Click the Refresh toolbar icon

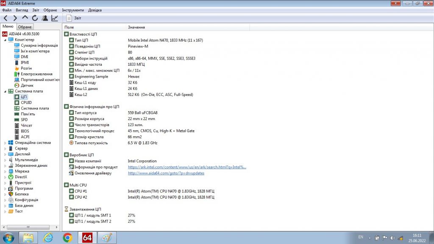[x=35, y=18]
